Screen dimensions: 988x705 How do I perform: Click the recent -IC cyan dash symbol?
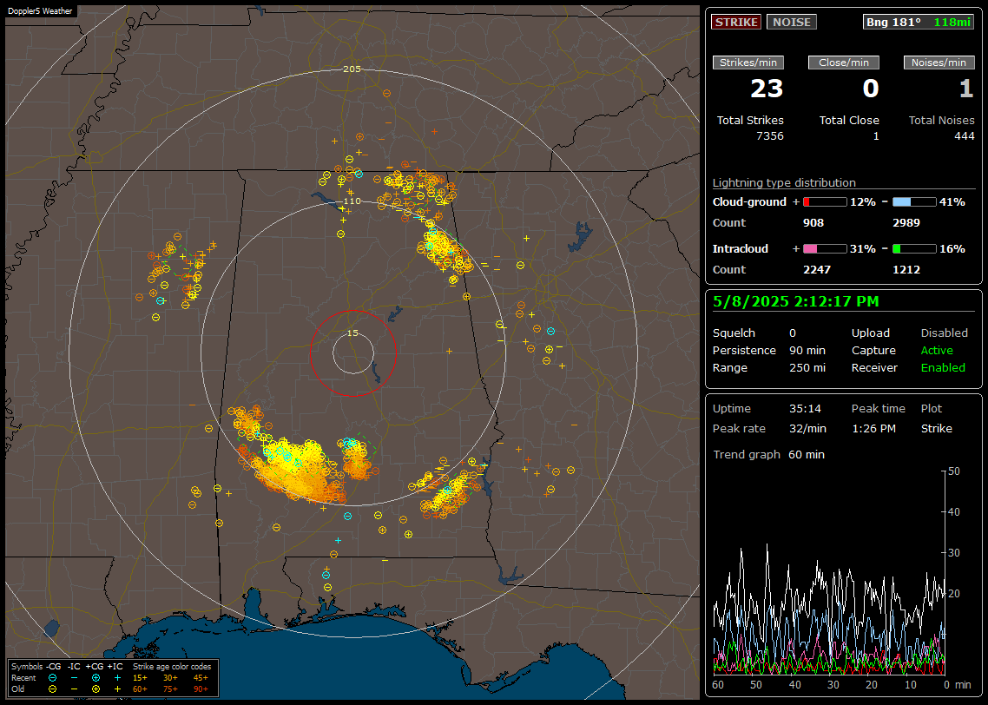[x=75, y=678]
